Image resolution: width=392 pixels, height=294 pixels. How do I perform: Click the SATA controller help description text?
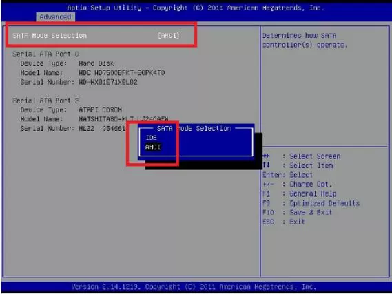pos(305,40)
